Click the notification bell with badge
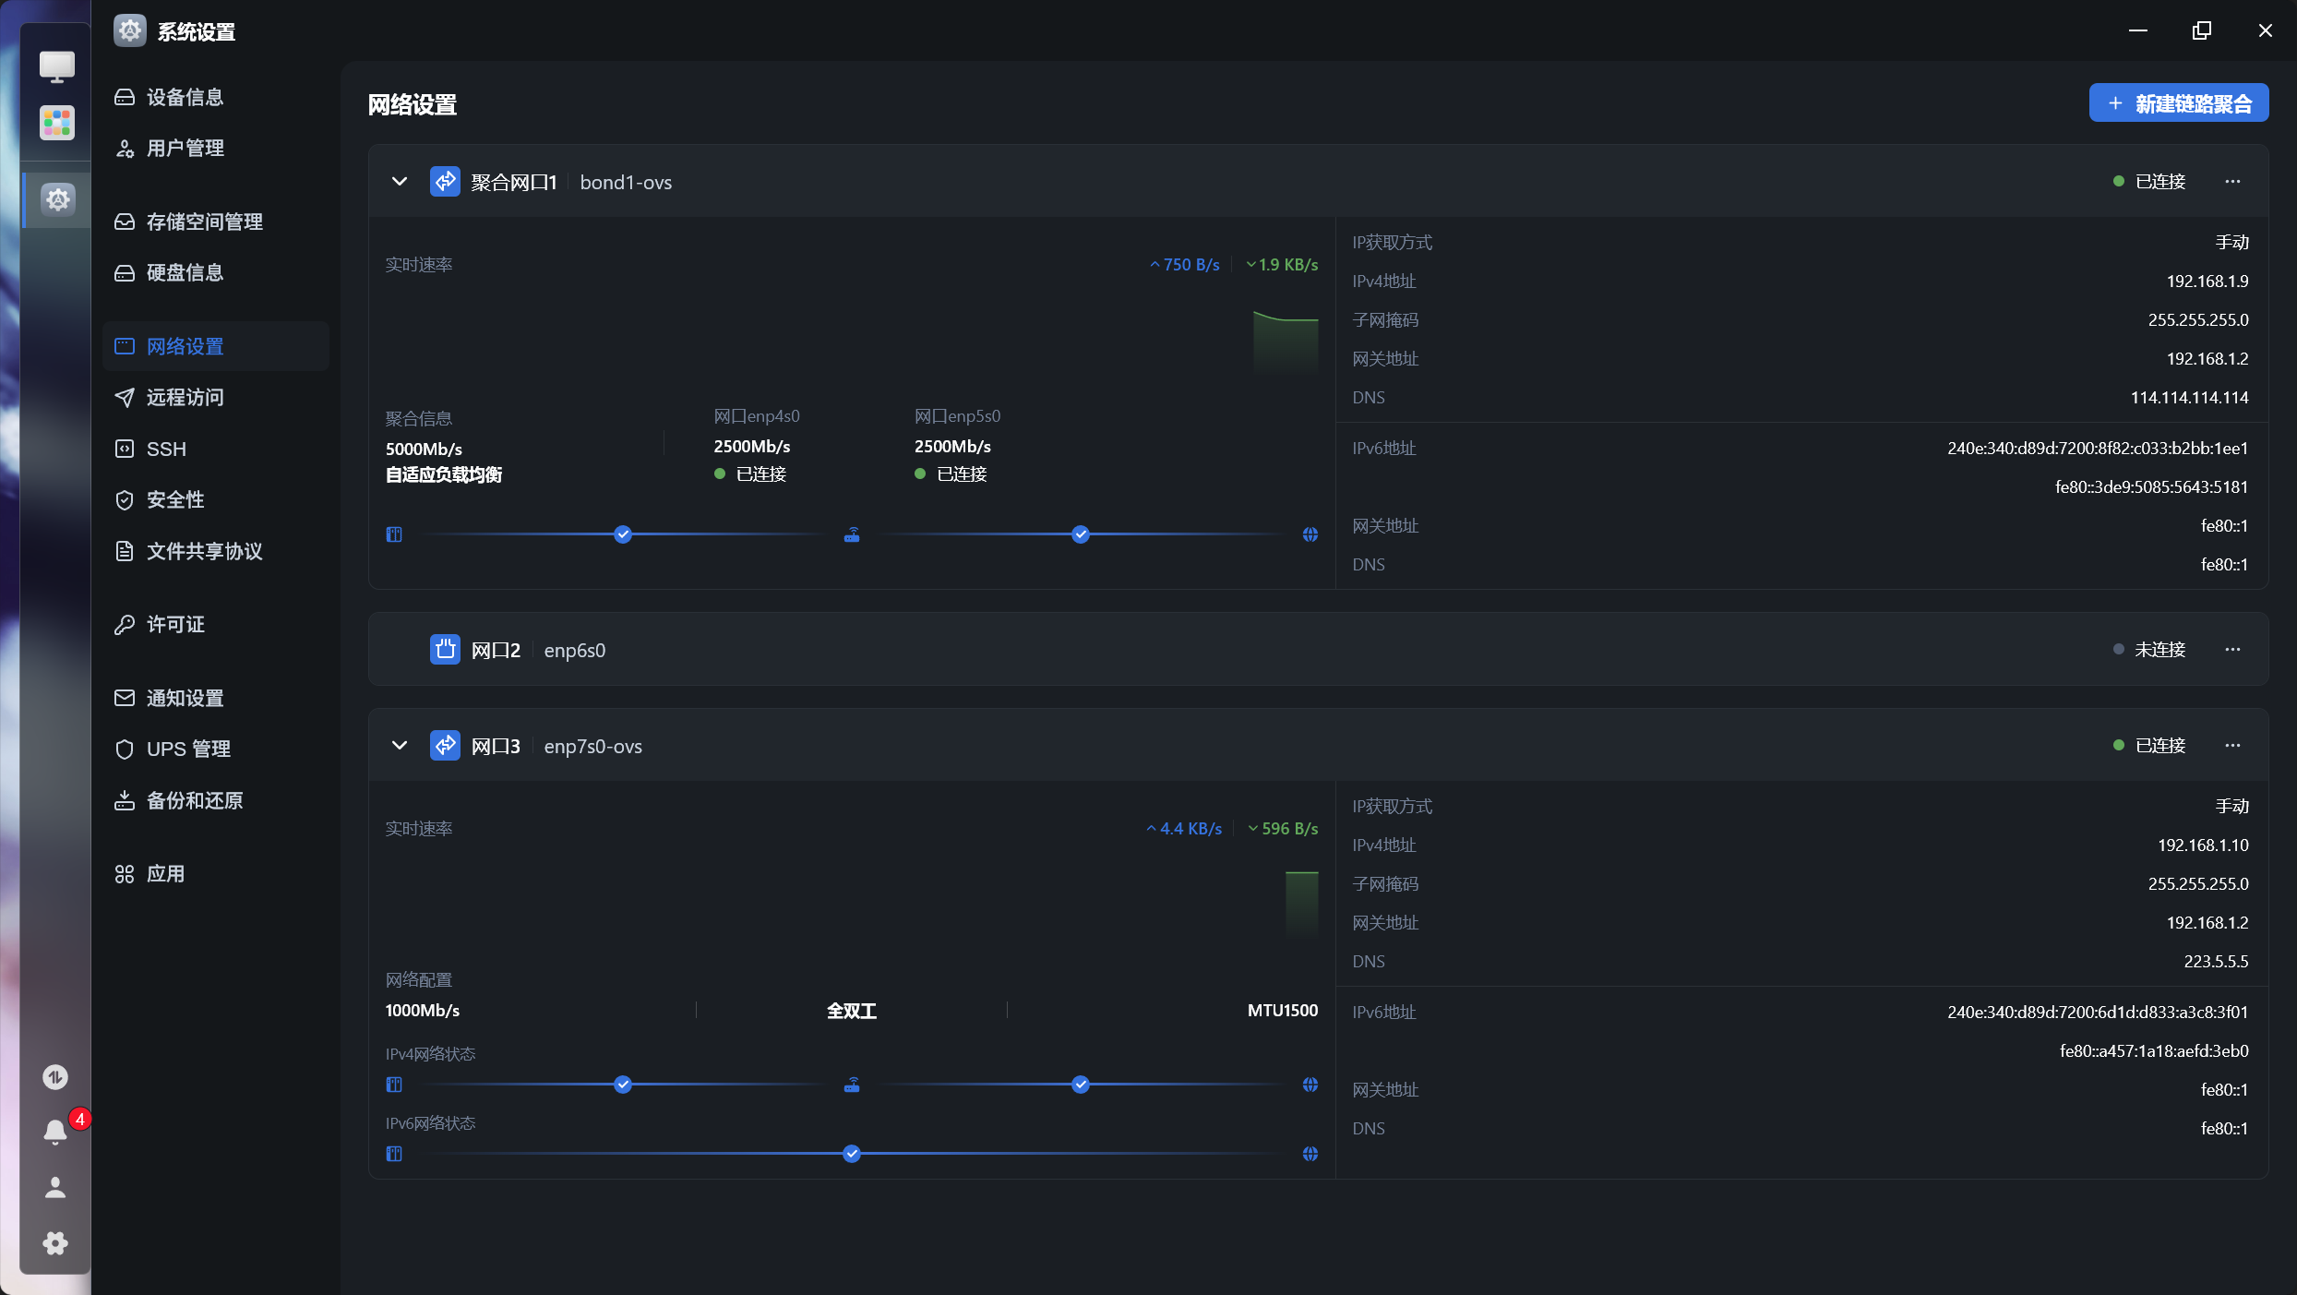 pos(55,1132)
